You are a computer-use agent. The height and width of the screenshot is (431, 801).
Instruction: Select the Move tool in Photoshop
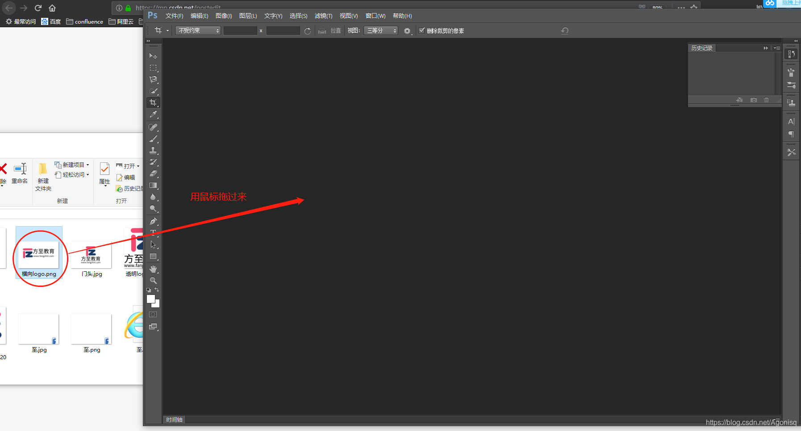click(153, 56)
